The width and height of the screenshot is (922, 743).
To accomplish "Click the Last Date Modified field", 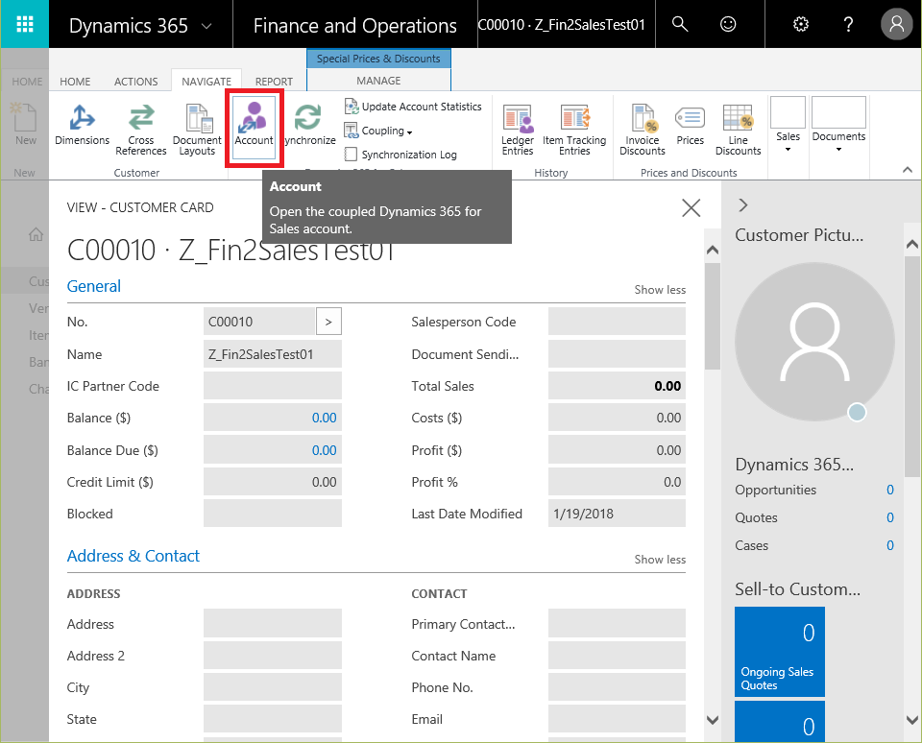I will (617, 514).
